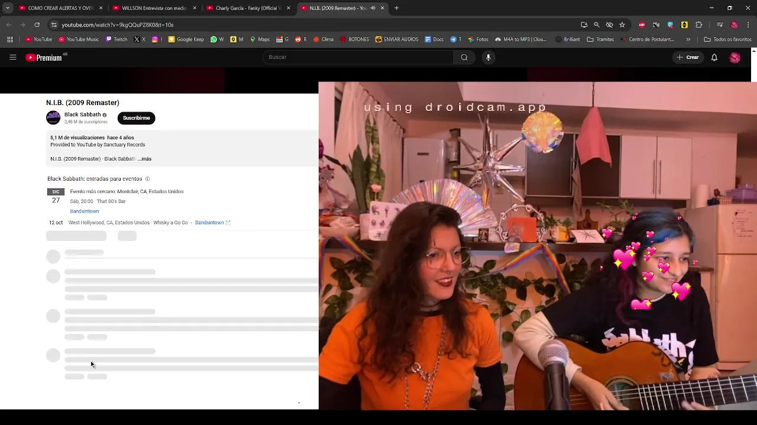Open the BOTONES bookmark
Screen dimensions: 757x425
[x=354, y=40]
